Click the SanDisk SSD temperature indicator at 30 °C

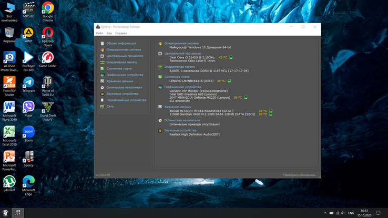[x=271, y=114]
